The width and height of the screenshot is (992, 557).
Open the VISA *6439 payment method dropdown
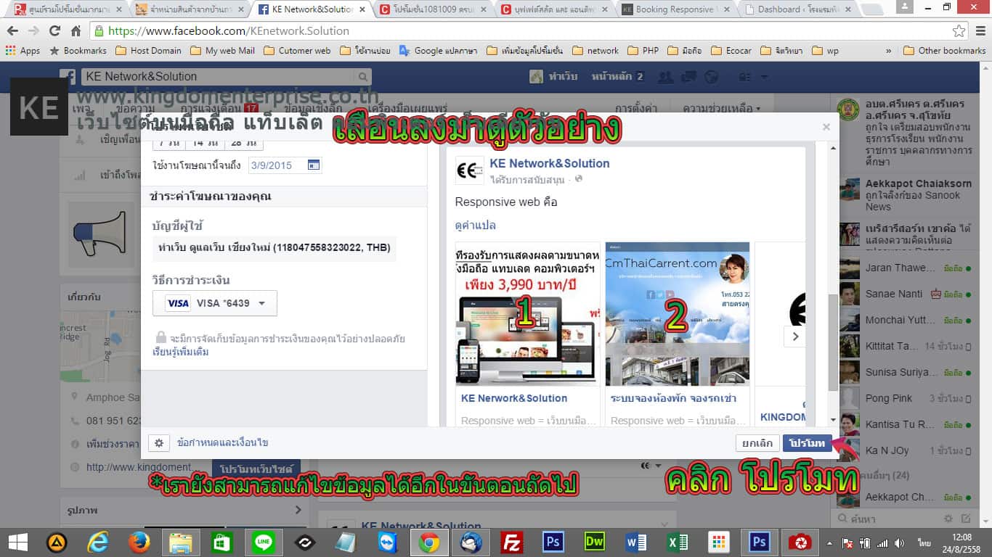(x=215, y=303)
